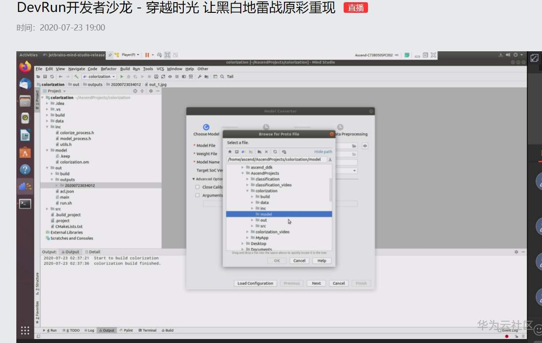This screenshot has width=542, height=343.
Task: Click Model File browse folder icon
Action: 354,146
